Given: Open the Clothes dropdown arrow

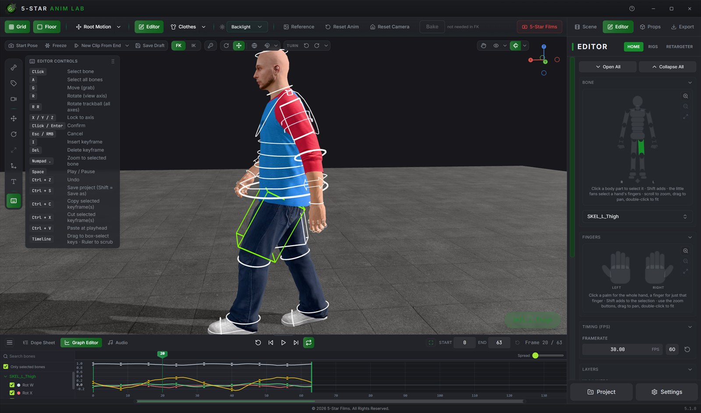Looking at the screenshot, I should [x=204, y=27].
